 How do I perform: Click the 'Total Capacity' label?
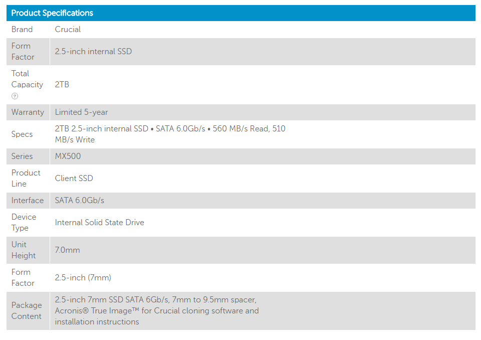click(27, 79)
